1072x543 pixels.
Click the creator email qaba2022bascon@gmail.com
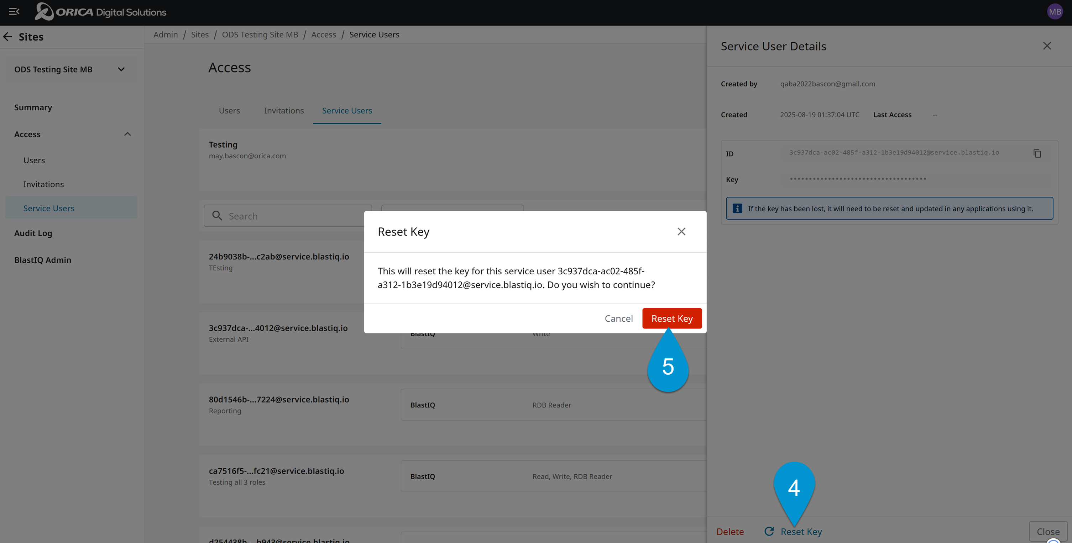[827, 84]
